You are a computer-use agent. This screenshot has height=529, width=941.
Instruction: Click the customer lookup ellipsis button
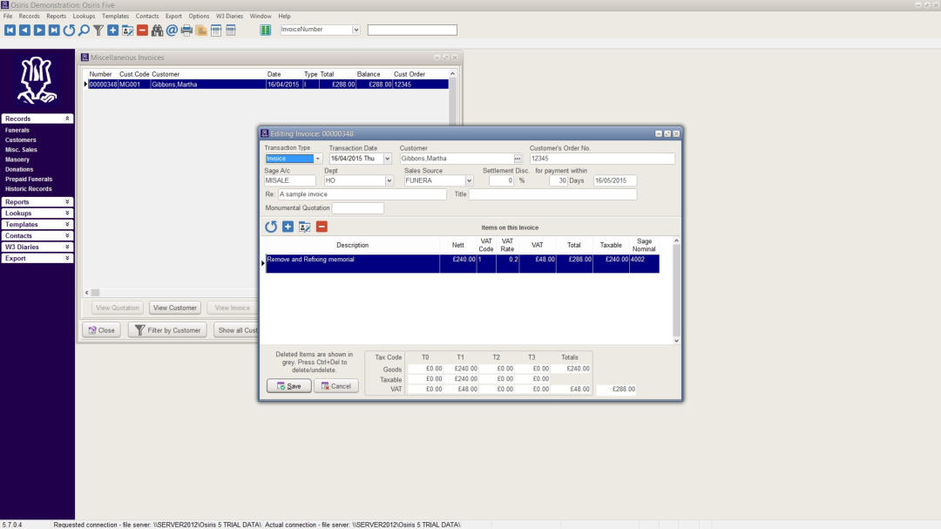[x=518, y=159]
